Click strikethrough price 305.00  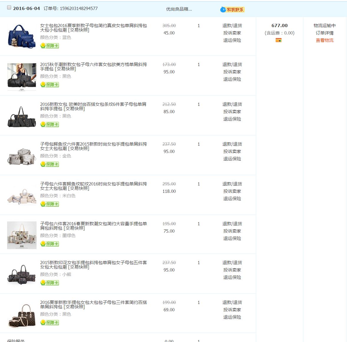pyautogui.click(x=169, y=26)
